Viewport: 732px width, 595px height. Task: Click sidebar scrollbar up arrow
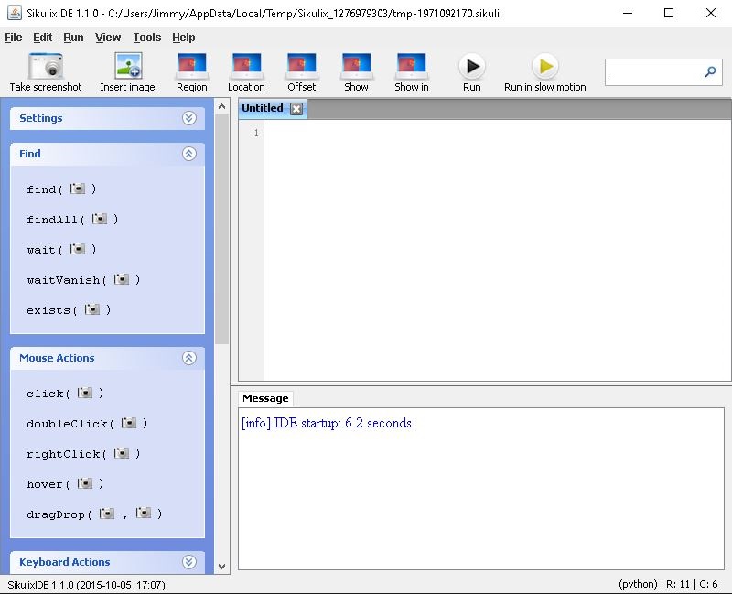click(221, 106)
